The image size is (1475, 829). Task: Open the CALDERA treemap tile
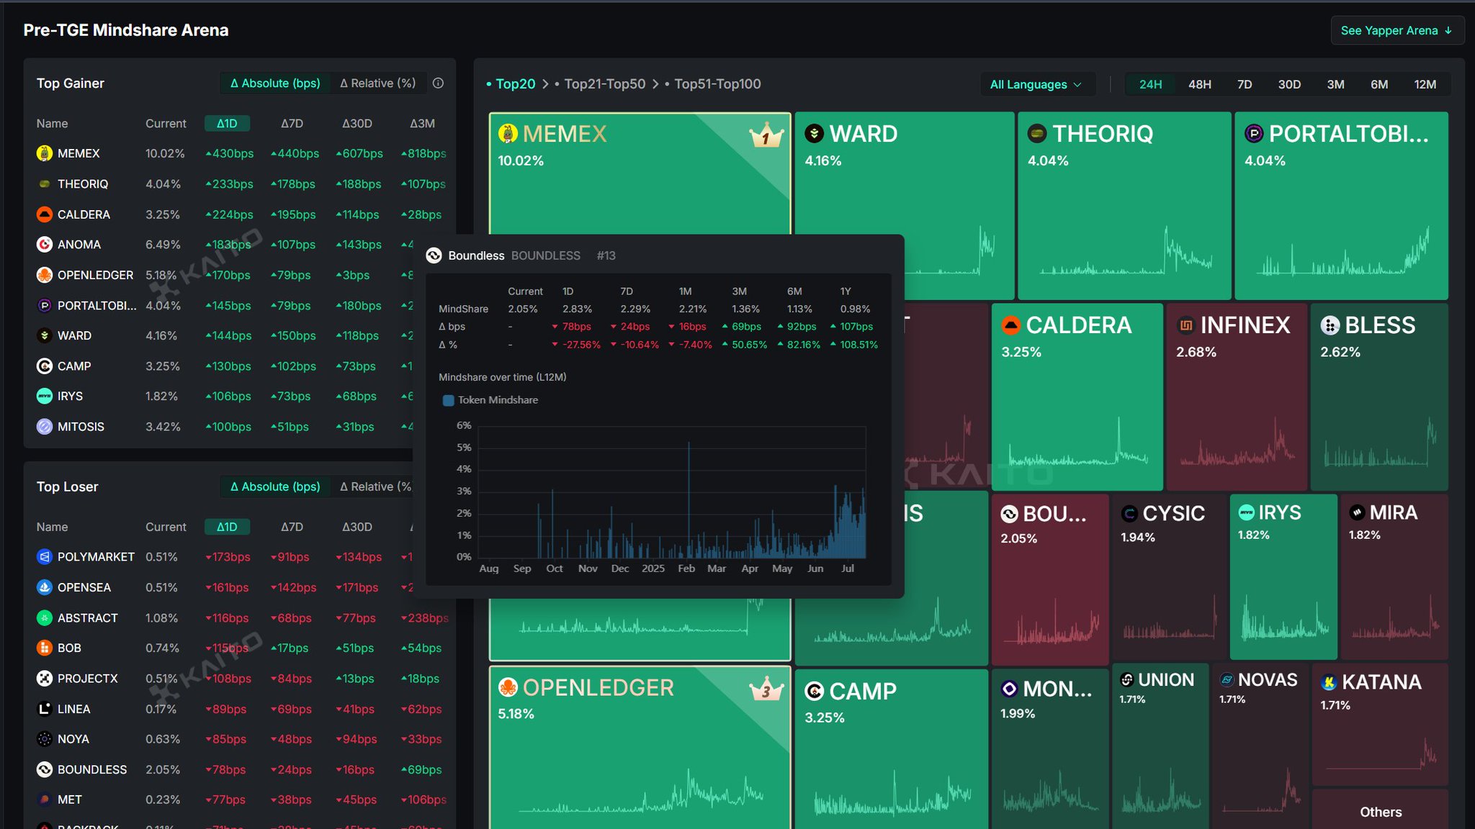(x=1077, y=397)
